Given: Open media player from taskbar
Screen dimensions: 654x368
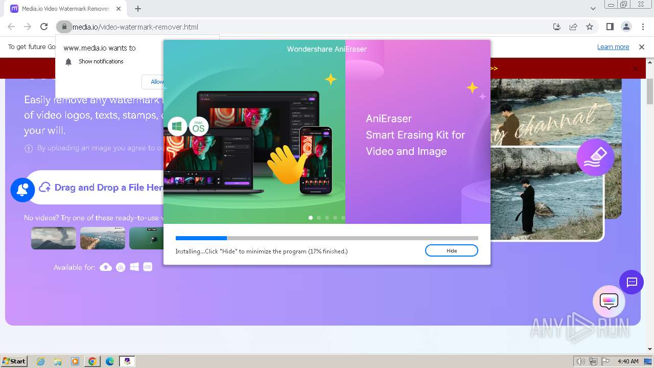Looking at the screenshot, I should 75,361.
